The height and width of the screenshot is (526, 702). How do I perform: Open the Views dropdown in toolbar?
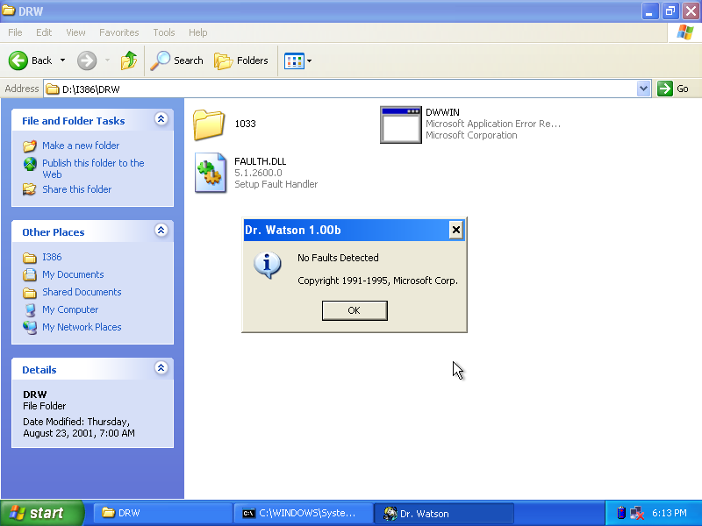[298, 60]
